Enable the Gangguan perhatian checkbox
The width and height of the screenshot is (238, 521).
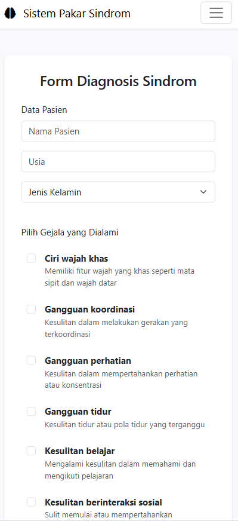coord(31,360)
